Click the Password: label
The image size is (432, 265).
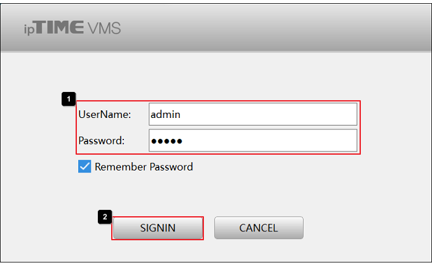pos(102,141)
